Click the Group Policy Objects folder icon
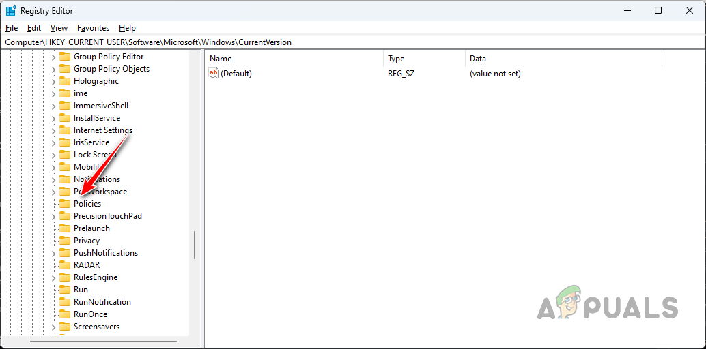Image resolution: width=706 pixels, height=349 pixels. pos(66,69)
